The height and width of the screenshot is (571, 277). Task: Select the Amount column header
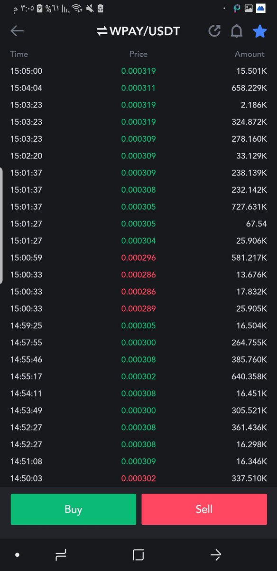249,54
